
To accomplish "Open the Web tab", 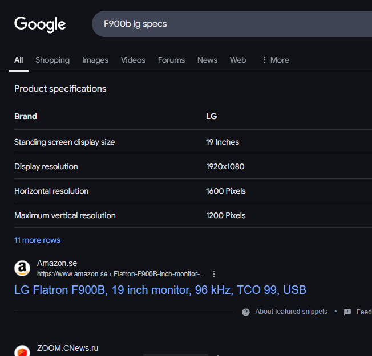I will (238, 60).
